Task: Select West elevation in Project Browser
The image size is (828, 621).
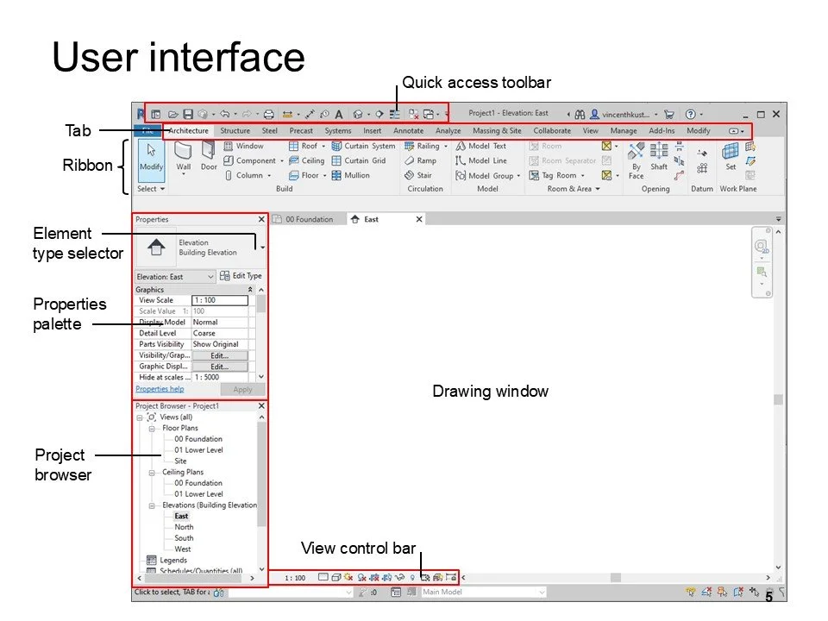Action: point(183,549)
